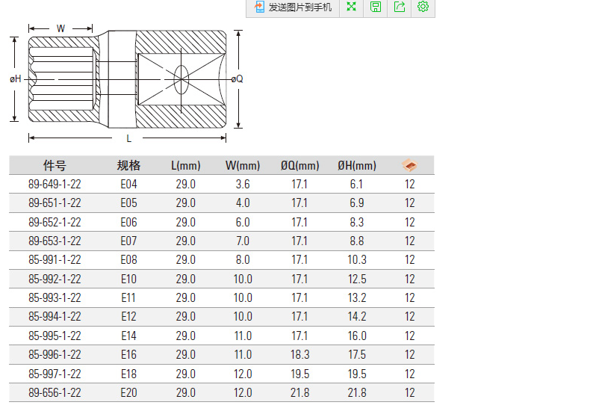Save the image with the green disk icon
Image resolution: width=593 pixels, height=420 pixels.
click(x=375, y=7)
